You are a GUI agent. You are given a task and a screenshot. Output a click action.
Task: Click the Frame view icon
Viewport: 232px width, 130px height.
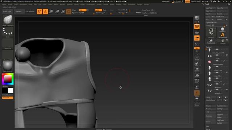pyautogui.click(x=197, y=58)
